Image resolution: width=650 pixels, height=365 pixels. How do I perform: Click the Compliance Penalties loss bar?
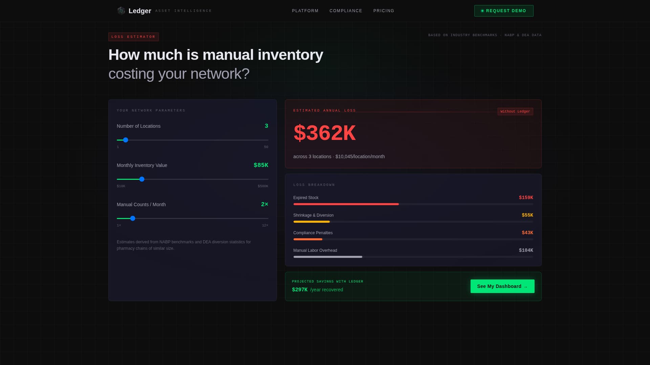click(413, 239)
